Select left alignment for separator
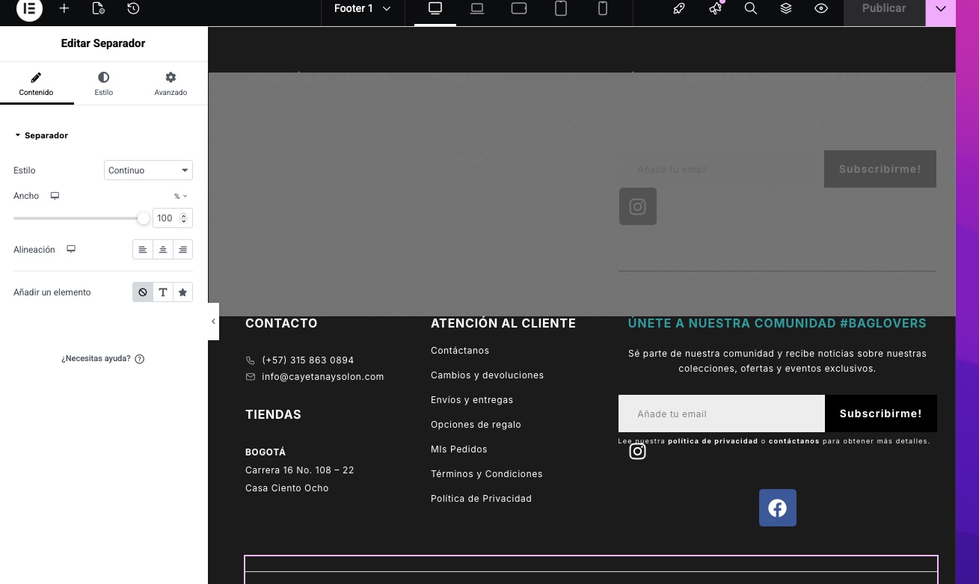The width and height of the screenshot is (979, 584). click(x=143, y=250)
